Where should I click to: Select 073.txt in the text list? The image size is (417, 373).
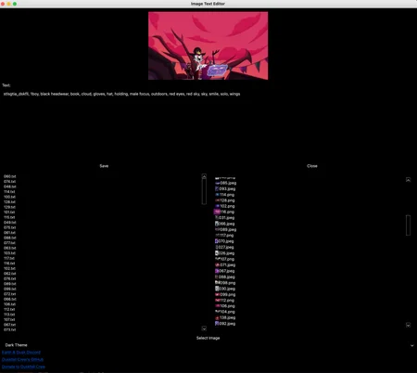pos(10,329)
